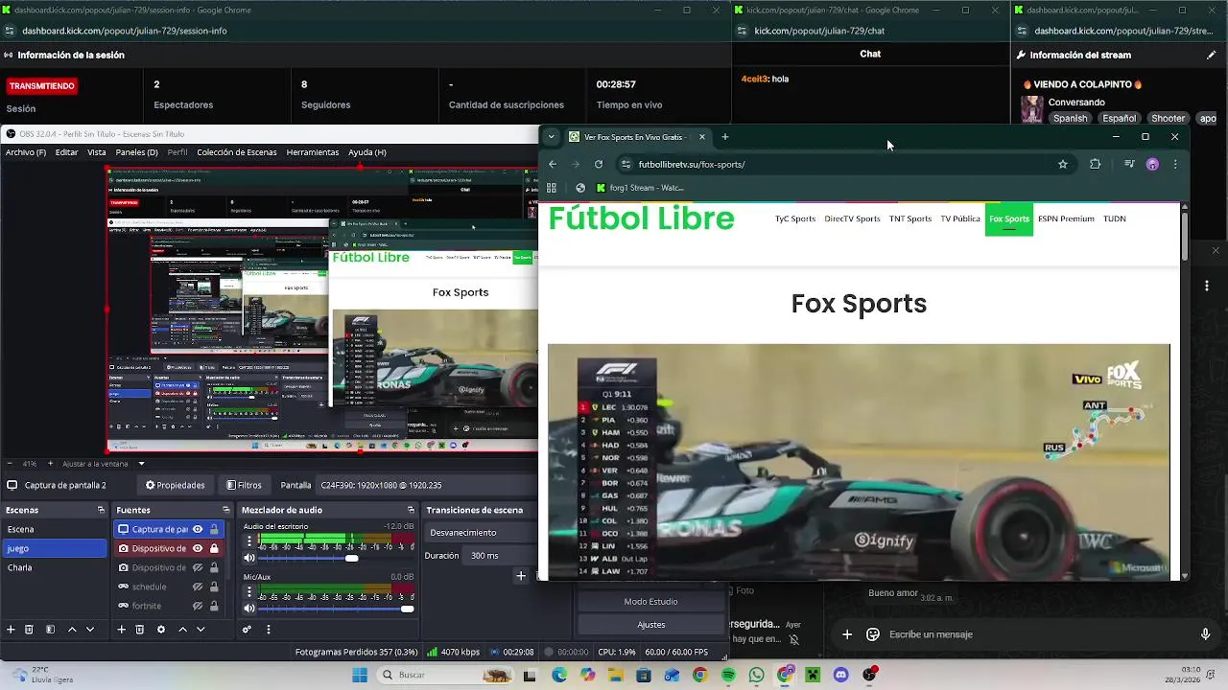Undock the Escenas panel
The image size is (1228, 690).
click(x=102, y=510)
